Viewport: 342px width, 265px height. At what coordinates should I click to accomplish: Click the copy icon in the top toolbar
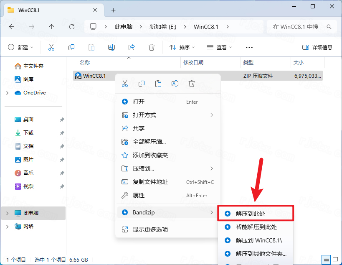(x=71, y=47)
